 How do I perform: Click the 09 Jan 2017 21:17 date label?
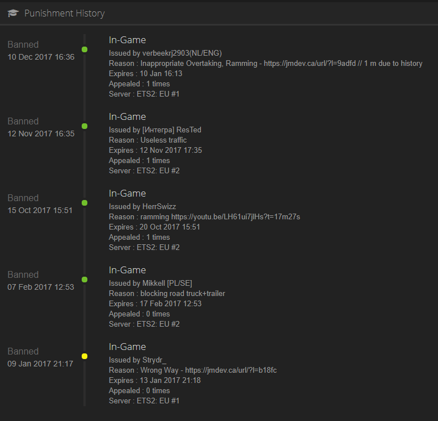[40, 364]
